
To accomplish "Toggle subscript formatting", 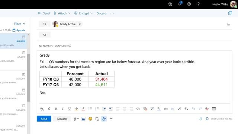I will pos(159,109).
